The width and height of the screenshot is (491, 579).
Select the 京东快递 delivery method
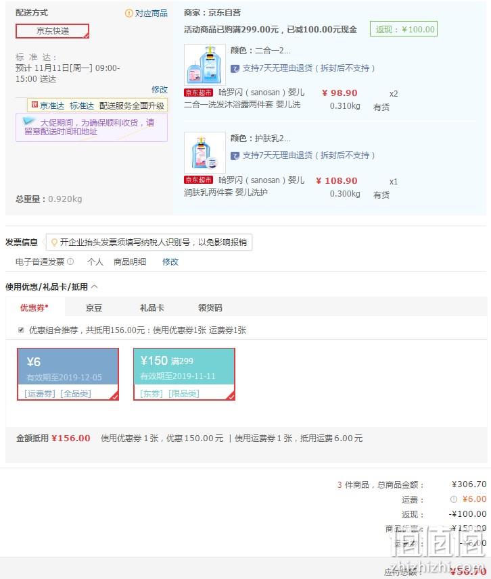(52, 31)
